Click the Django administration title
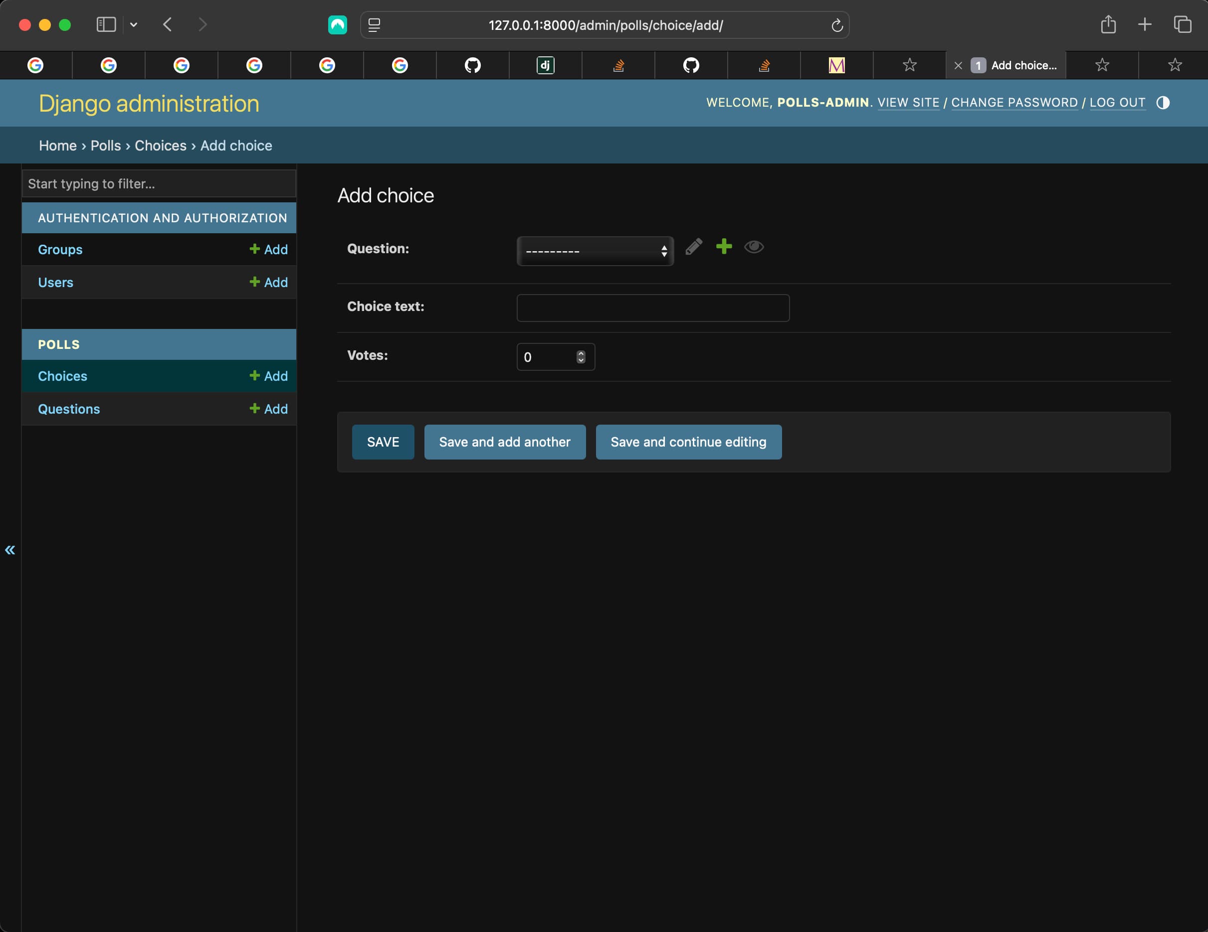The image size is (1208, 932). tap(149, 104)
